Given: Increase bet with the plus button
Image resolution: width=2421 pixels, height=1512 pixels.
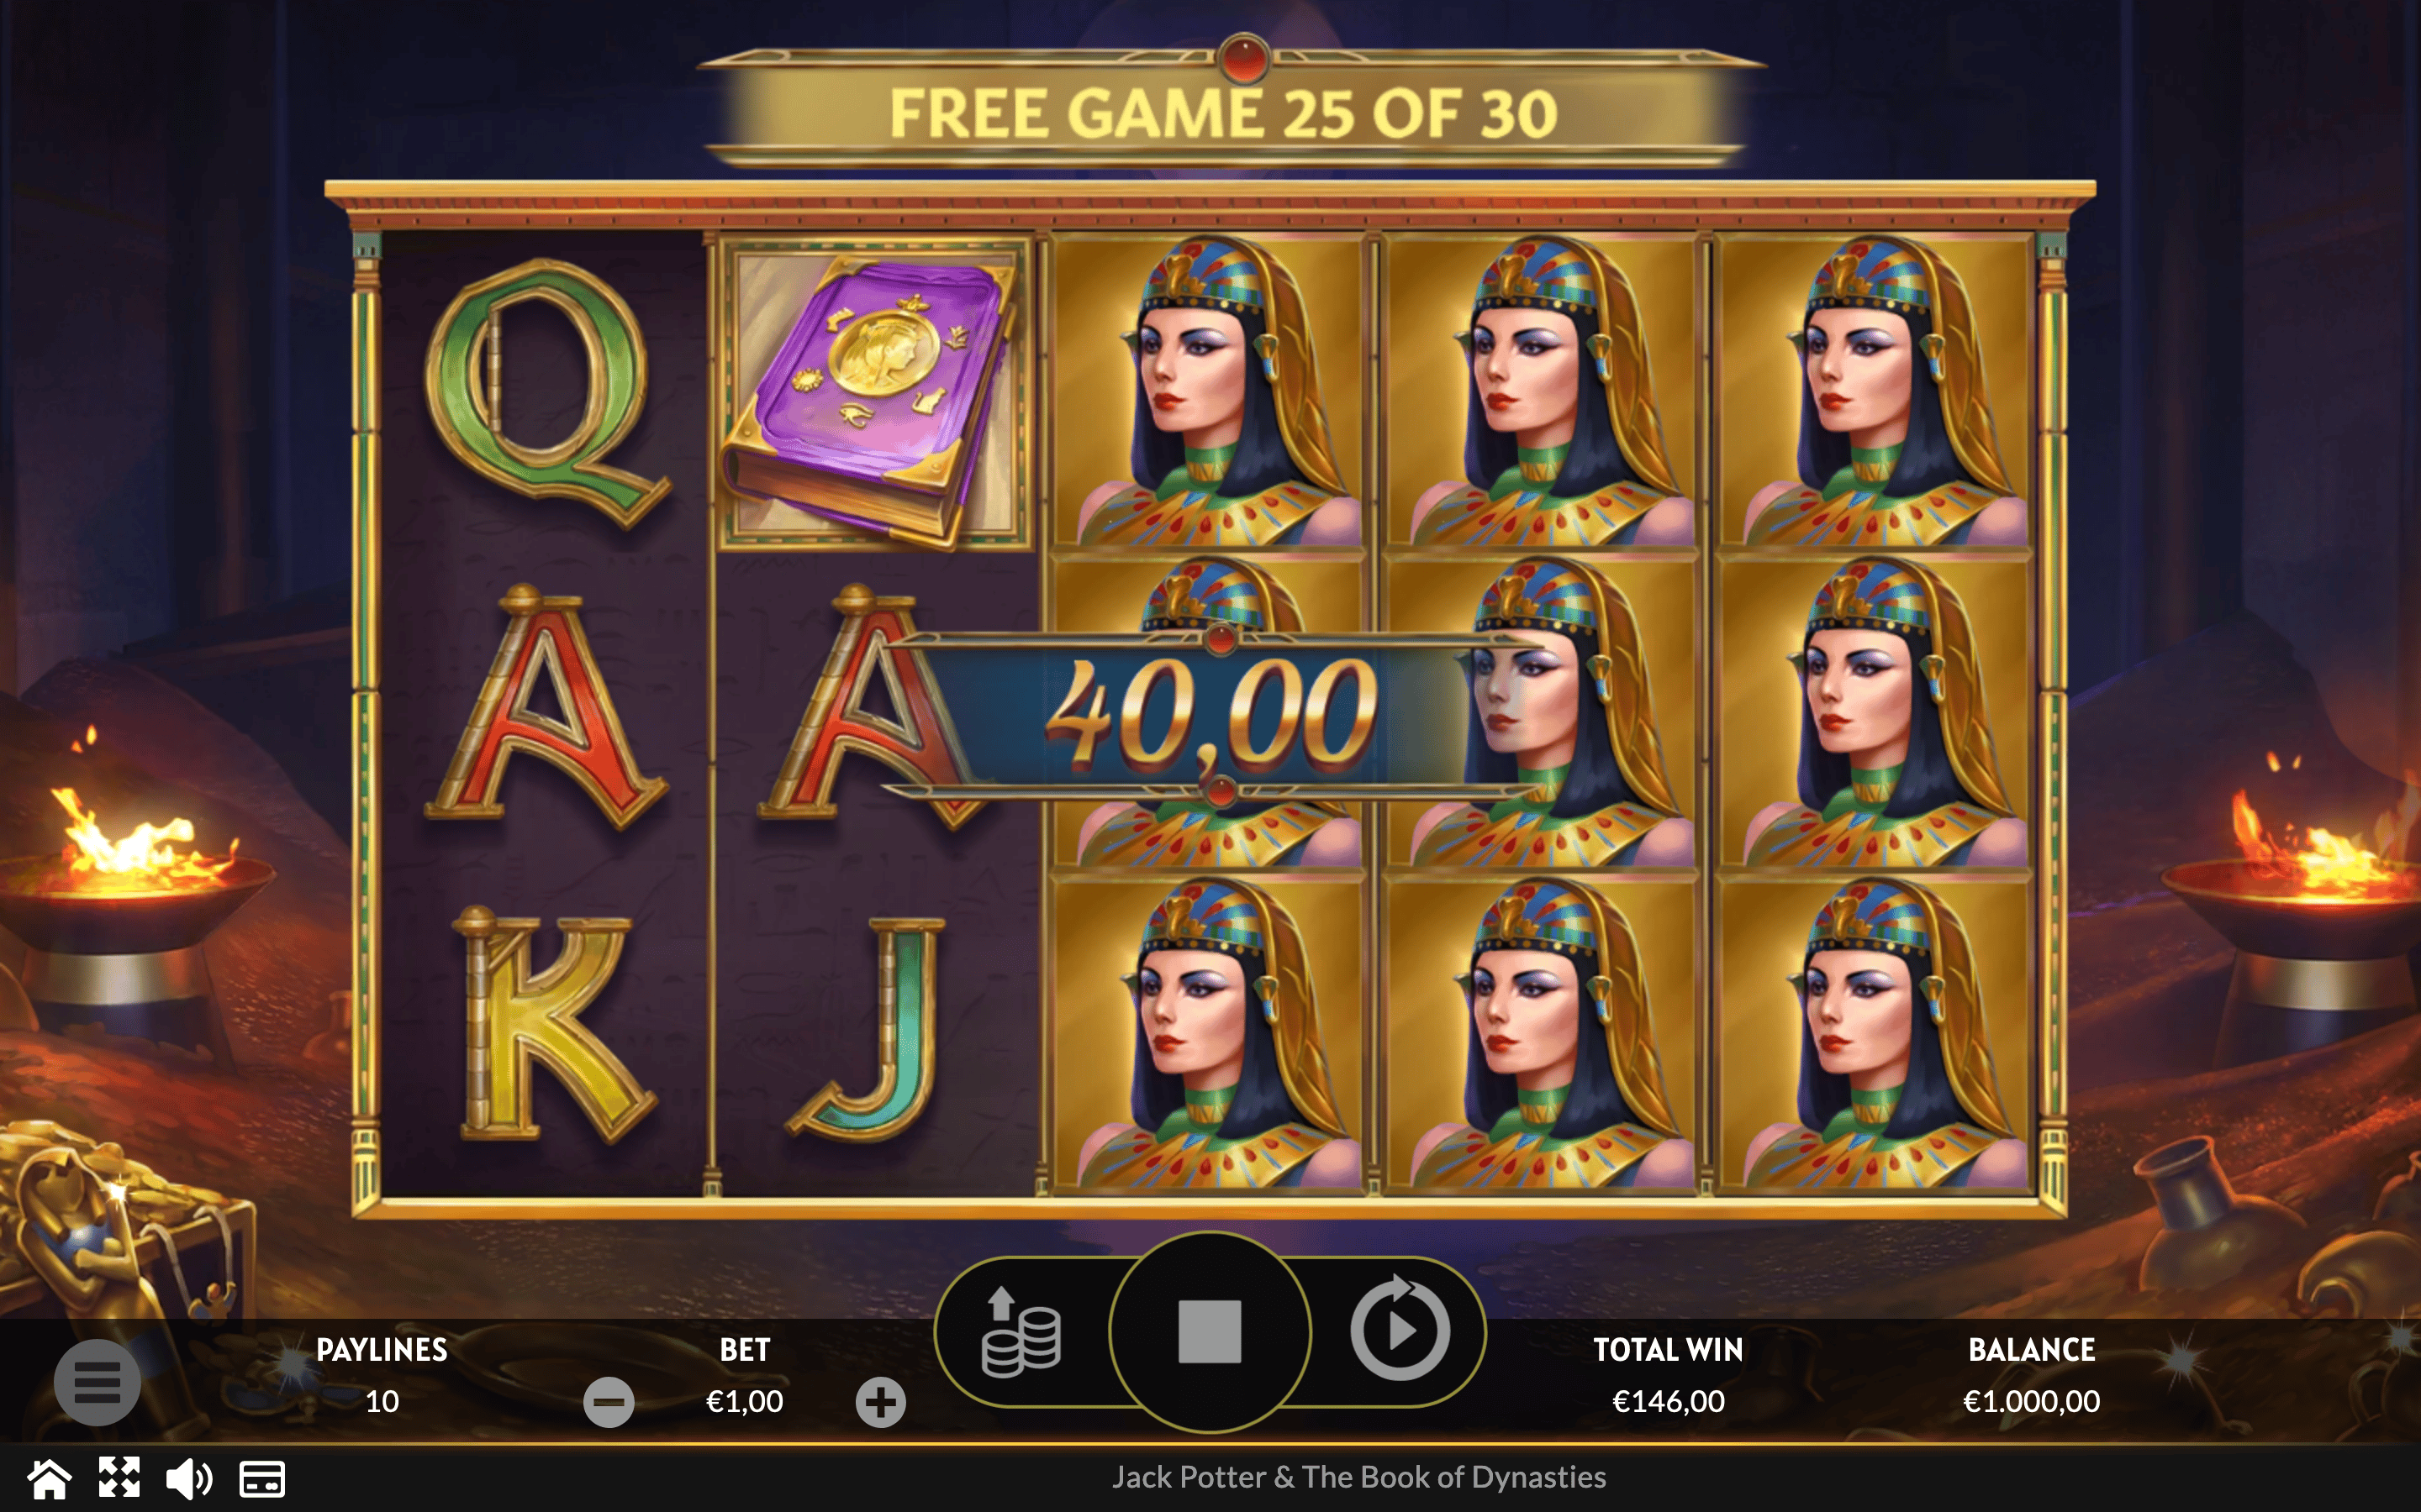Looking at the screenshot, I should [x=880, y=1402].
